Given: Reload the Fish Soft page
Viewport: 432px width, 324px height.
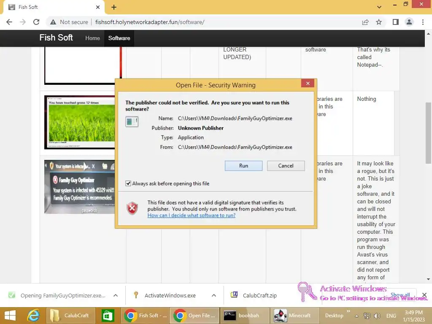Looking at the screenshot, I should pyautogui.click(x=36, y=22).
